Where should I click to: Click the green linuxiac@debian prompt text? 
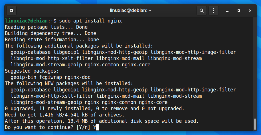tap(26, 21)
